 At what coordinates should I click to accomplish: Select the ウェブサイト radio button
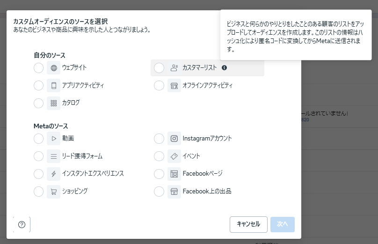click(39, 68)
